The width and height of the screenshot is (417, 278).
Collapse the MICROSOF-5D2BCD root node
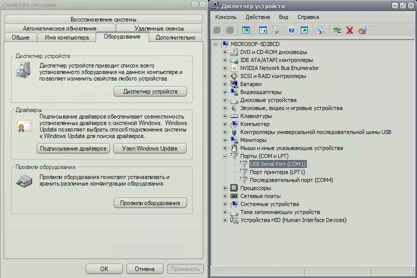coord(215,44)
